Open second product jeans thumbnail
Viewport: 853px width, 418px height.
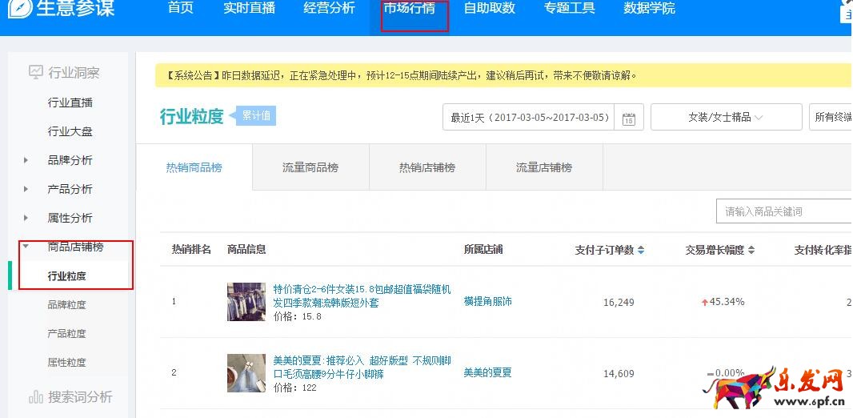click(x=246, y=373)
